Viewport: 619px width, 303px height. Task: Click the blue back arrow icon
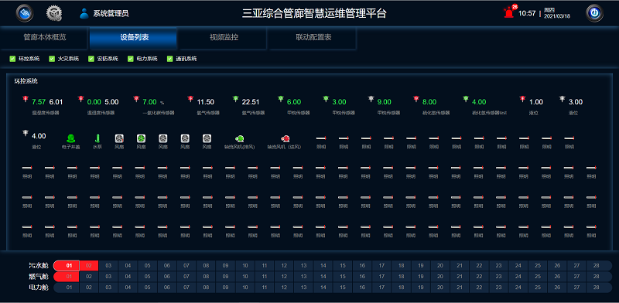pos(25,13)
